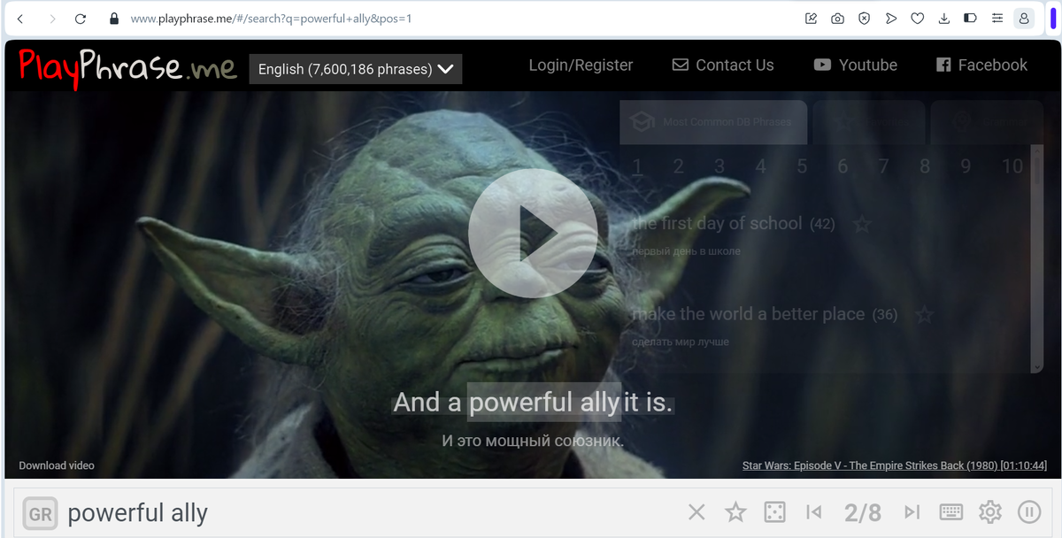Select word-count filter 9
The height and width of the screenshot is (538, 1062).
click(x=966, y=166)
